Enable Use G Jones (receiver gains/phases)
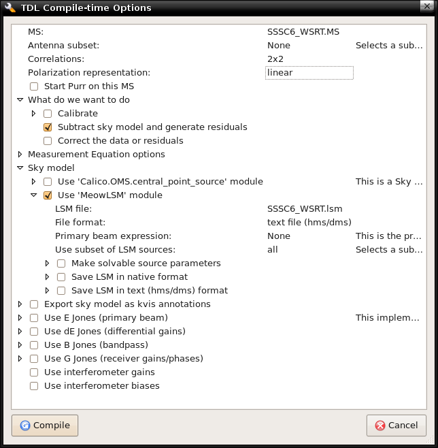 coord(34,359)
